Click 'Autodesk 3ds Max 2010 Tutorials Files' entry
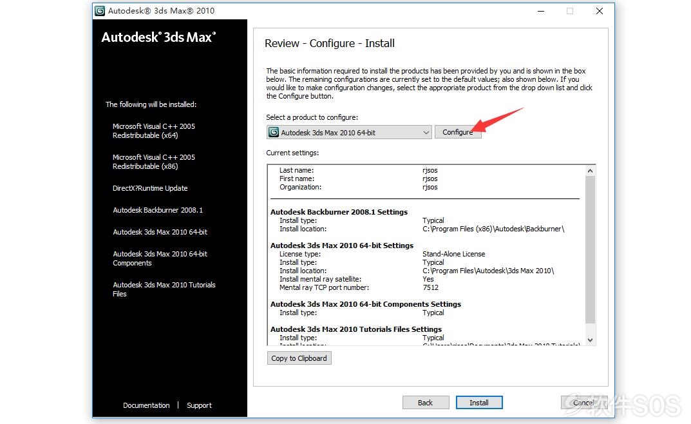The width and height of the screenshot is (691, 424). tap(164, 289)
